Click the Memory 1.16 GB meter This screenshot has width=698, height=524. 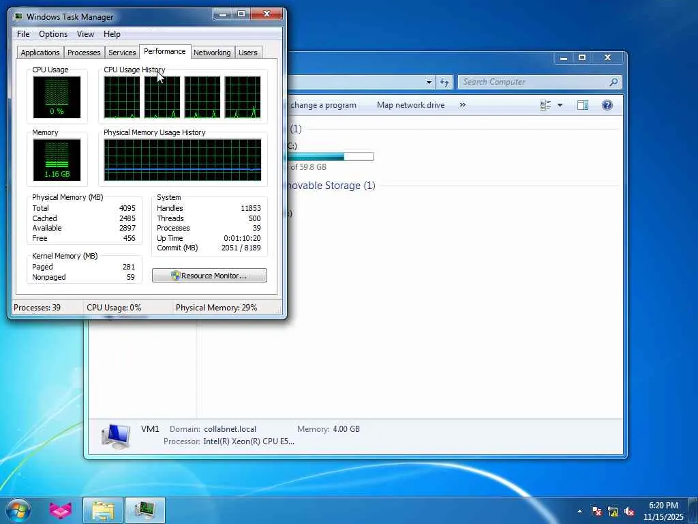pyautogui.click(x=57, y=160)
